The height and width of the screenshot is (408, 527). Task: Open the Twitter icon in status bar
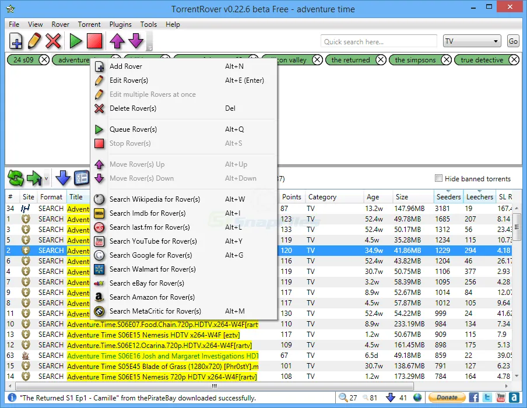(487, 398)
